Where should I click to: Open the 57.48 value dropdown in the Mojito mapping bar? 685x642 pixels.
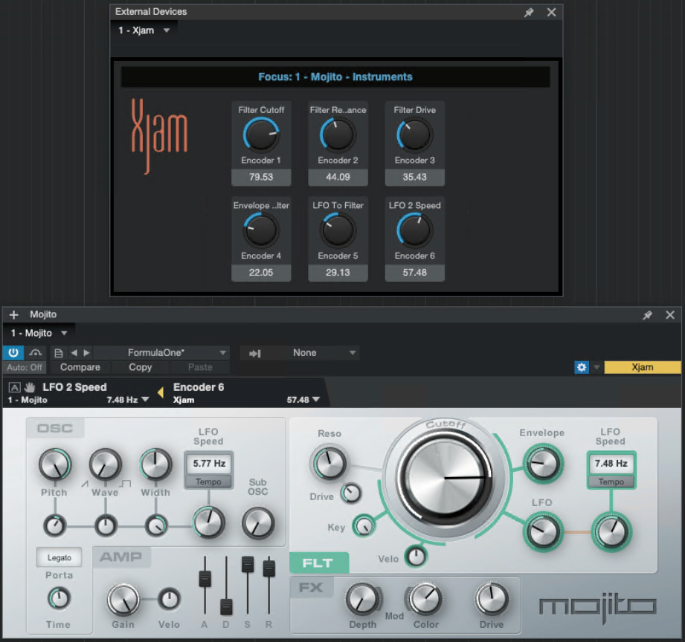[x=316, y=400]
